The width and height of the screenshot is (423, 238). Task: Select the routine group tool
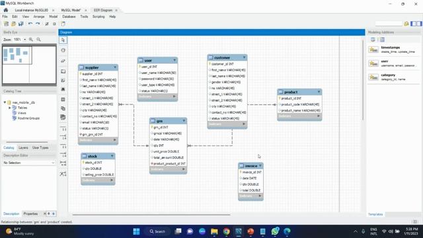63,118
